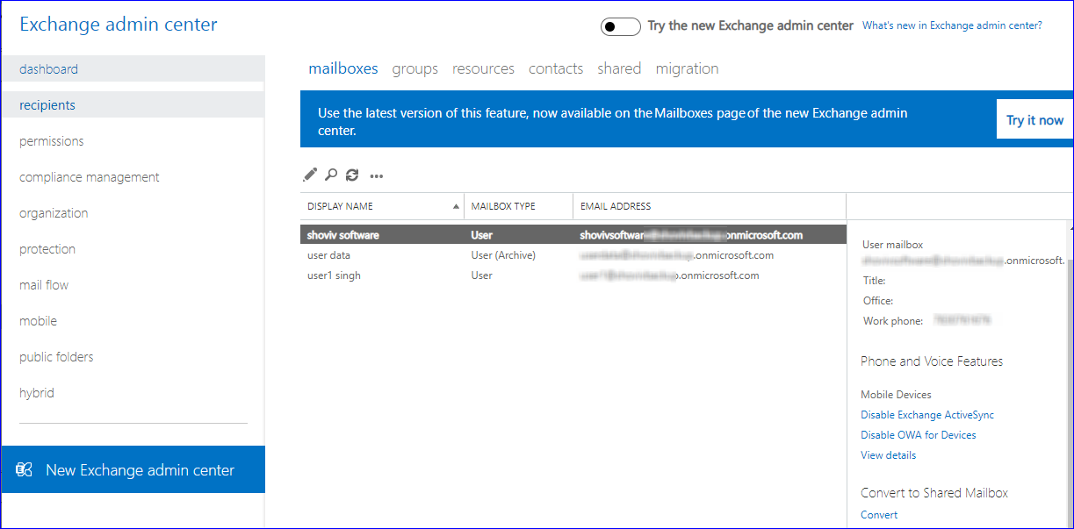The image size is (1074, 529).
Task: Click the magnifier search icon
Action: coord(331,175)
